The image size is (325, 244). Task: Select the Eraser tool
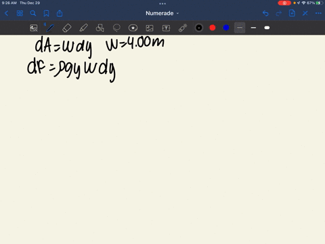(67, 28)
